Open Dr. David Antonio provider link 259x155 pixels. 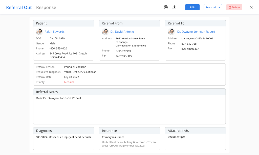pos(122,32)
